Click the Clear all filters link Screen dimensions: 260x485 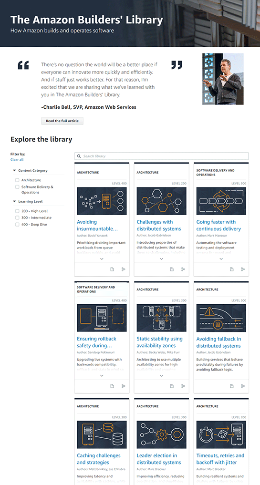17,160
